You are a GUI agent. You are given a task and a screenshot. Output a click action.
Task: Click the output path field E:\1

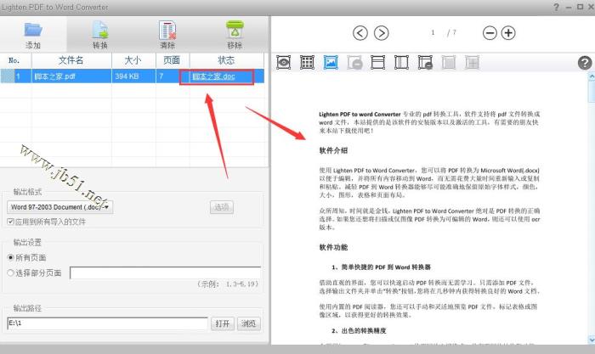click(107, 323)
